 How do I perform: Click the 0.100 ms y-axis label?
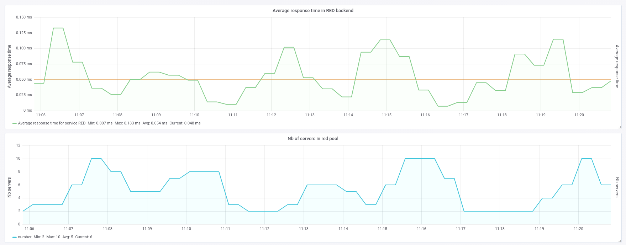(x=24, y=48)
